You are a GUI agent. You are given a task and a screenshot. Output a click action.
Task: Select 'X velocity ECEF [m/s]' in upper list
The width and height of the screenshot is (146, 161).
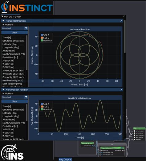click(x=14, y=71)
